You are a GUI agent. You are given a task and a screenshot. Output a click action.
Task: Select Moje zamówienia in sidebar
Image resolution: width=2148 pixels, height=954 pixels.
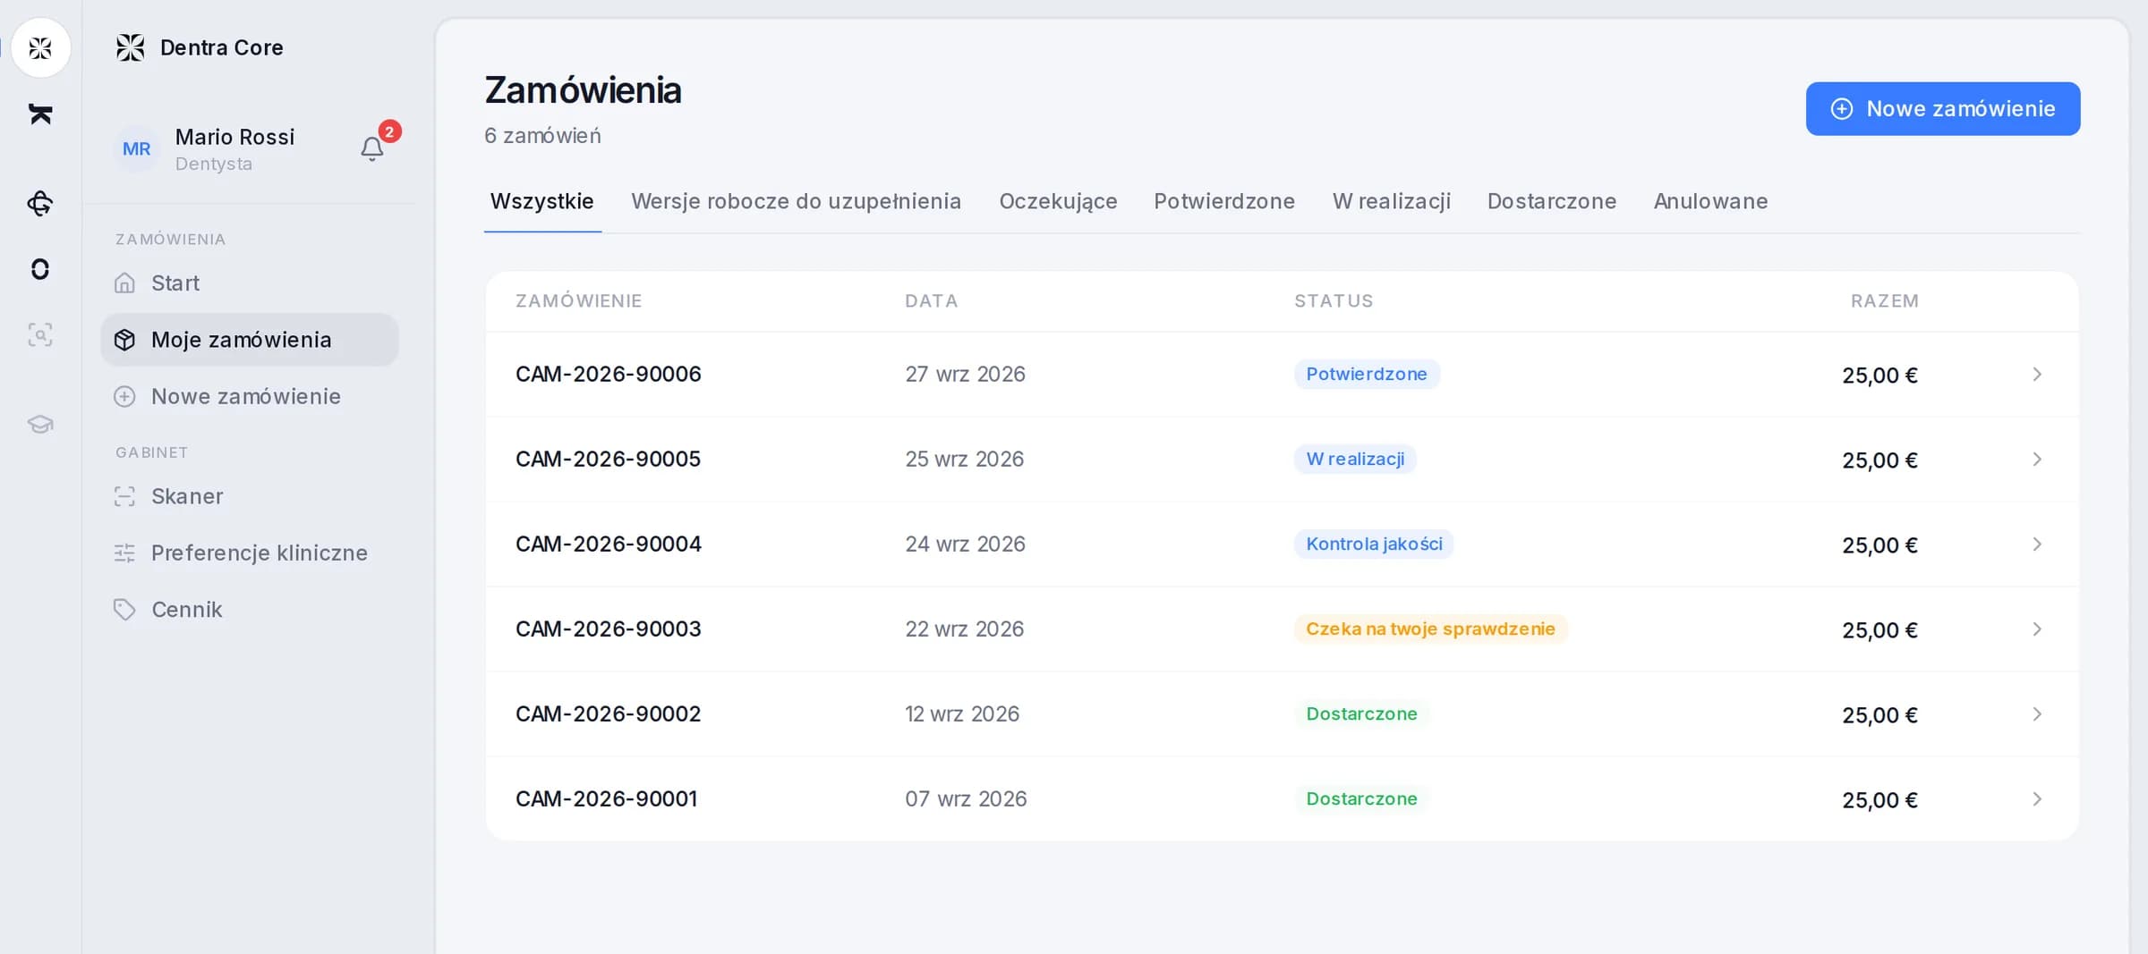pyautogui.click(x=250, y=340)
